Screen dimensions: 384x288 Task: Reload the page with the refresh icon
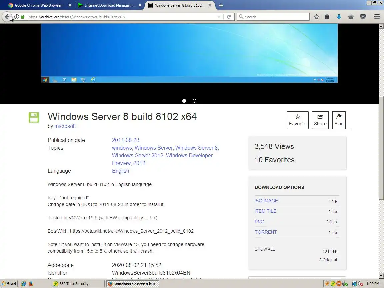click(x=229, y=17)
